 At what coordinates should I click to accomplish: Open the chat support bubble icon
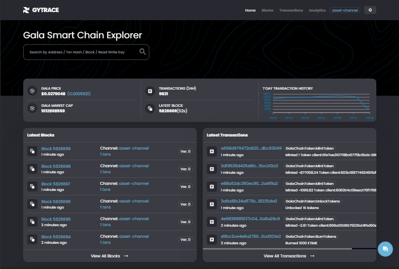(x=385, y=249)
